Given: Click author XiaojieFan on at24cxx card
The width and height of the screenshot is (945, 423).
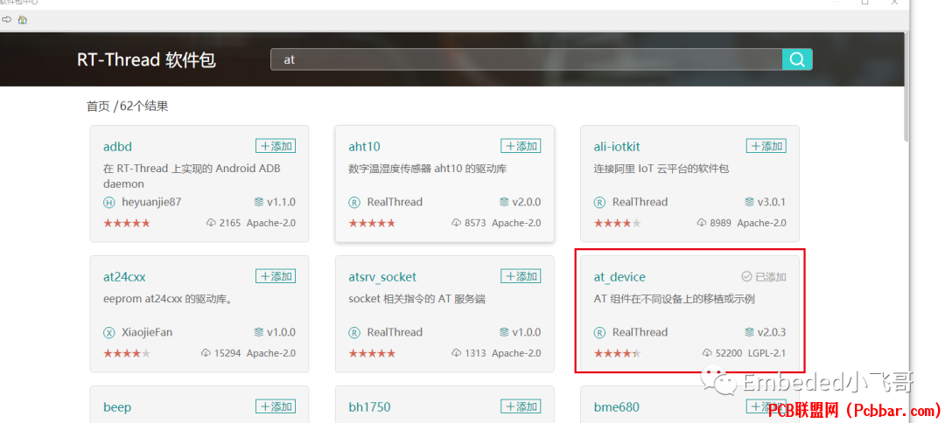Looking at the screenshot, I should (x=147, y=332).
